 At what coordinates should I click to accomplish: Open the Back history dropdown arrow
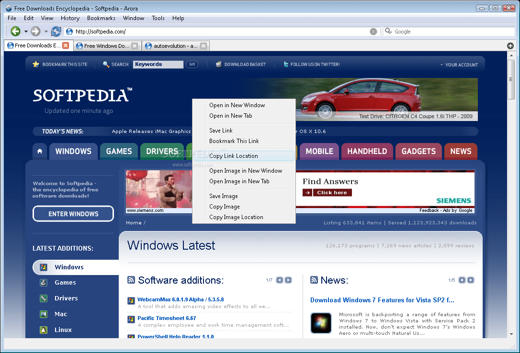point(26,32)
